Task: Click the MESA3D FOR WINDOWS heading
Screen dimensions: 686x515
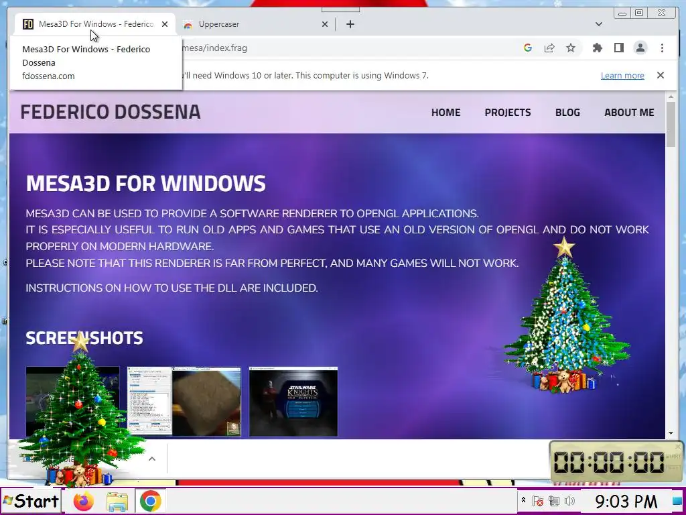Action: point(145,184)
